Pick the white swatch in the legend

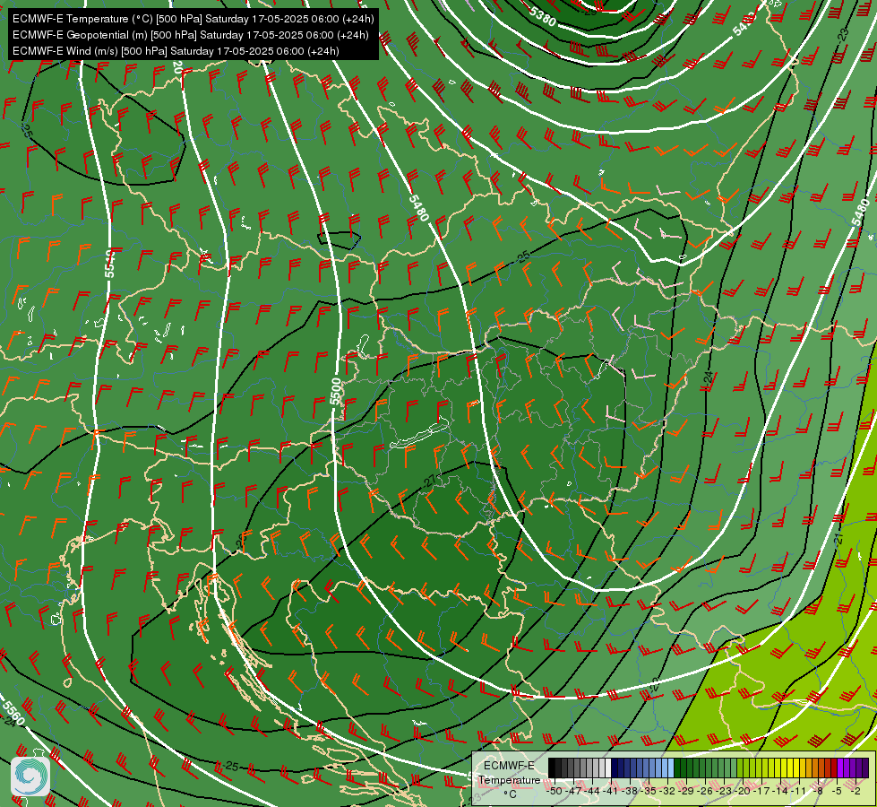pyautogui.click(x=608, y=768)
